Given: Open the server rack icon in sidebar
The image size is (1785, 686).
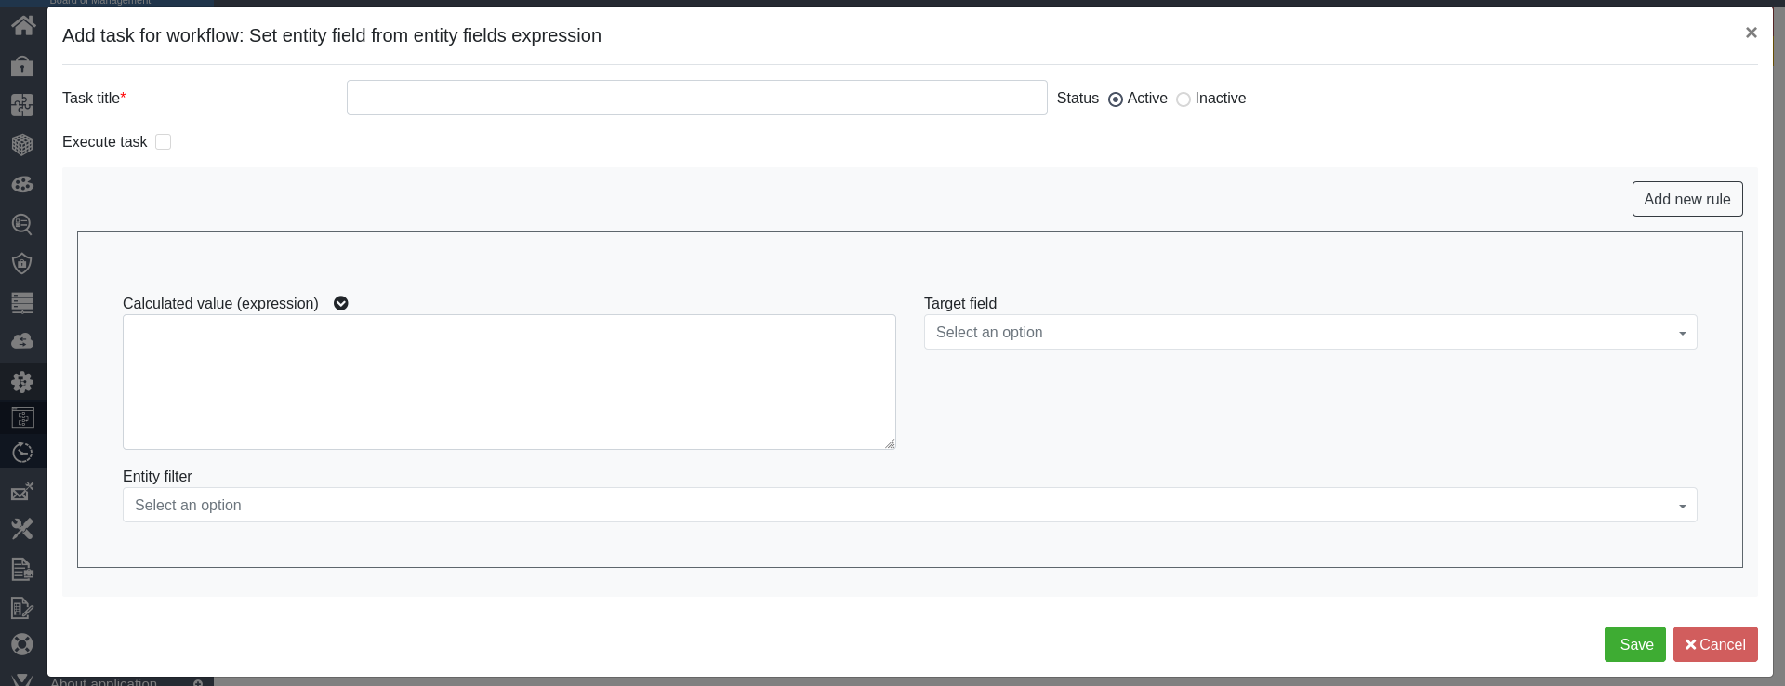Looking at the screenshot, I should coord(23,303).
